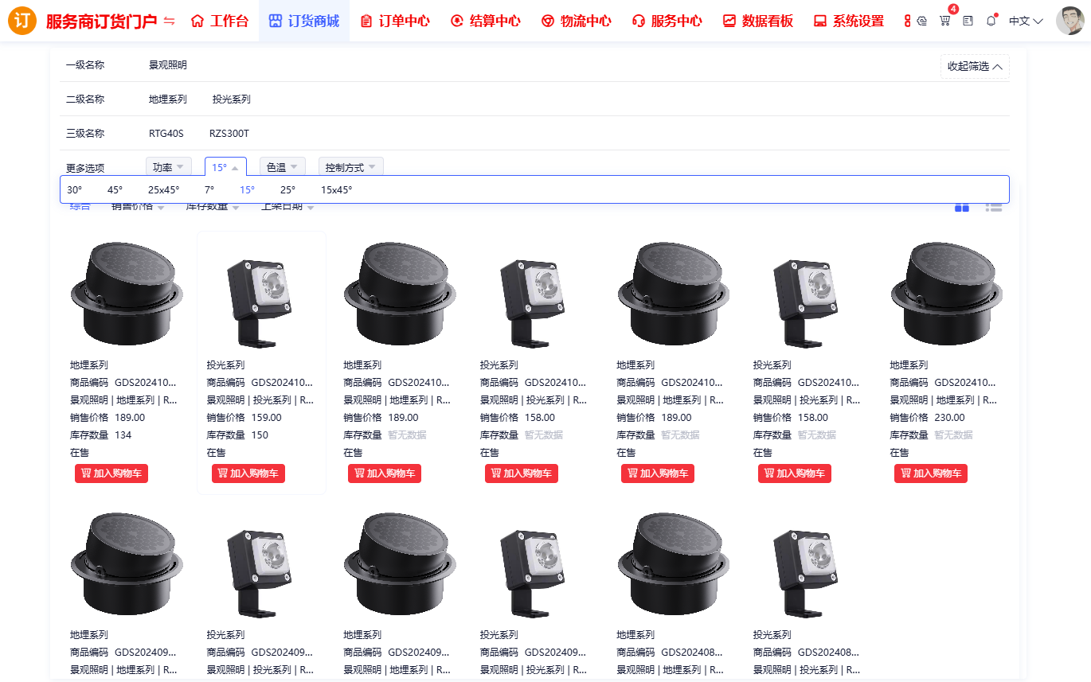Screen dimensions: 1091x682
Task: Add the 189.00 item with stock 134 to cart
Action: coord(111,474)
